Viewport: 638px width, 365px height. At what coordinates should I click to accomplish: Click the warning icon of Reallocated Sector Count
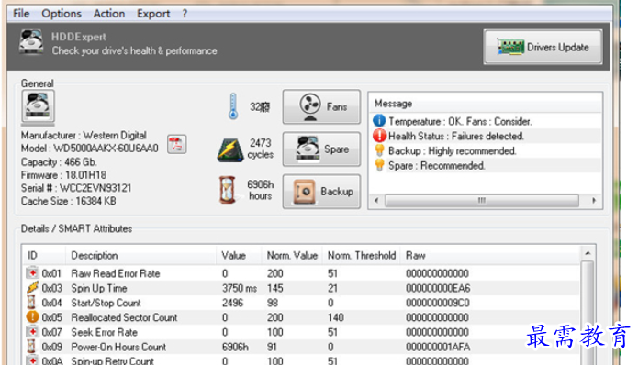tap(32, 316)
